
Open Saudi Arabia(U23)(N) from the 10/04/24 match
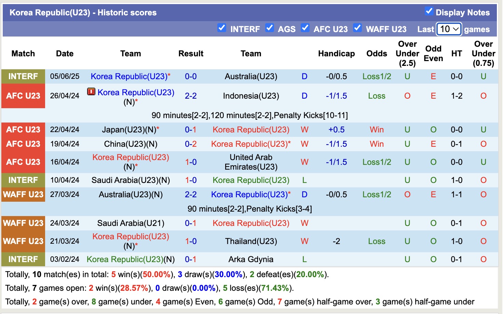[131, 180]
